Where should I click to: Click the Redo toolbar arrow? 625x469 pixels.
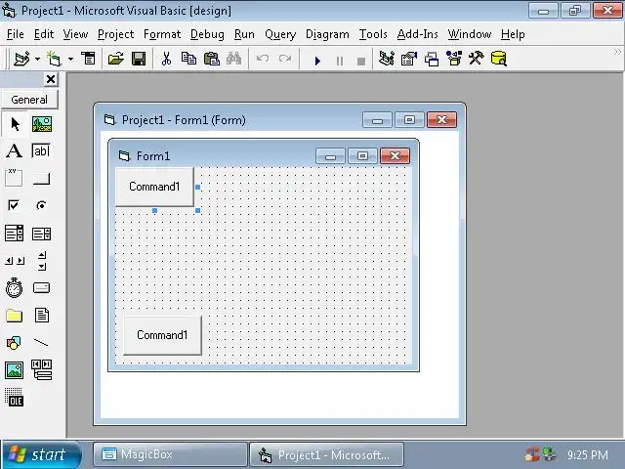pos(285,59)
